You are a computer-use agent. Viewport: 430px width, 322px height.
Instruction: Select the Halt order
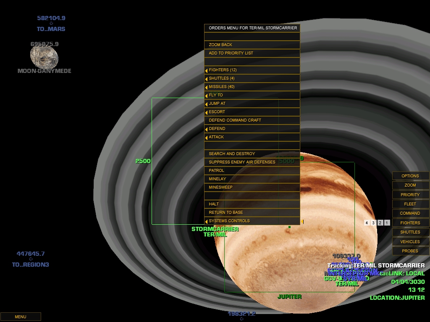coord(252,204)
